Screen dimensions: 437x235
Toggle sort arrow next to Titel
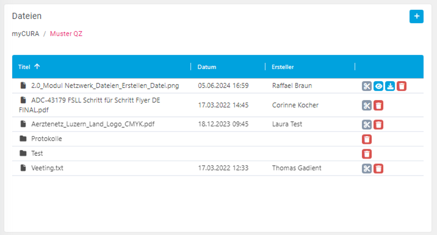(x=37, y=66)
